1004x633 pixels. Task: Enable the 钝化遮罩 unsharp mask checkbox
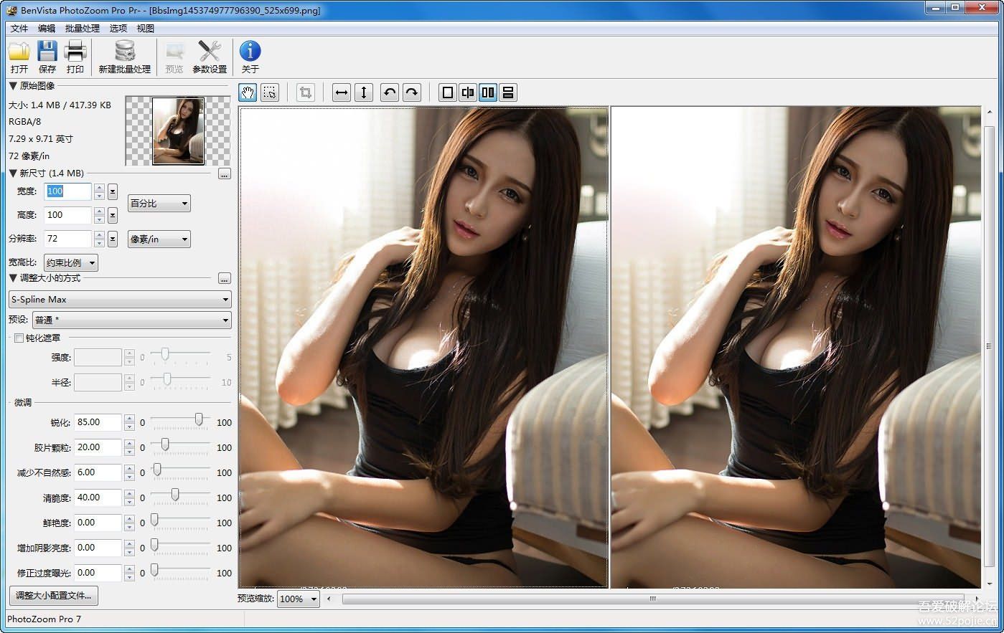pyautogui.click(x=19, y=338)
